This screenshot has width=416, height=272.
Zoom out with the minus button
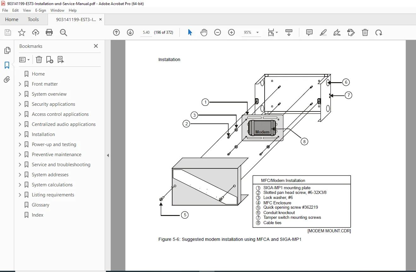pyautogui.click(x=218, y=32)
